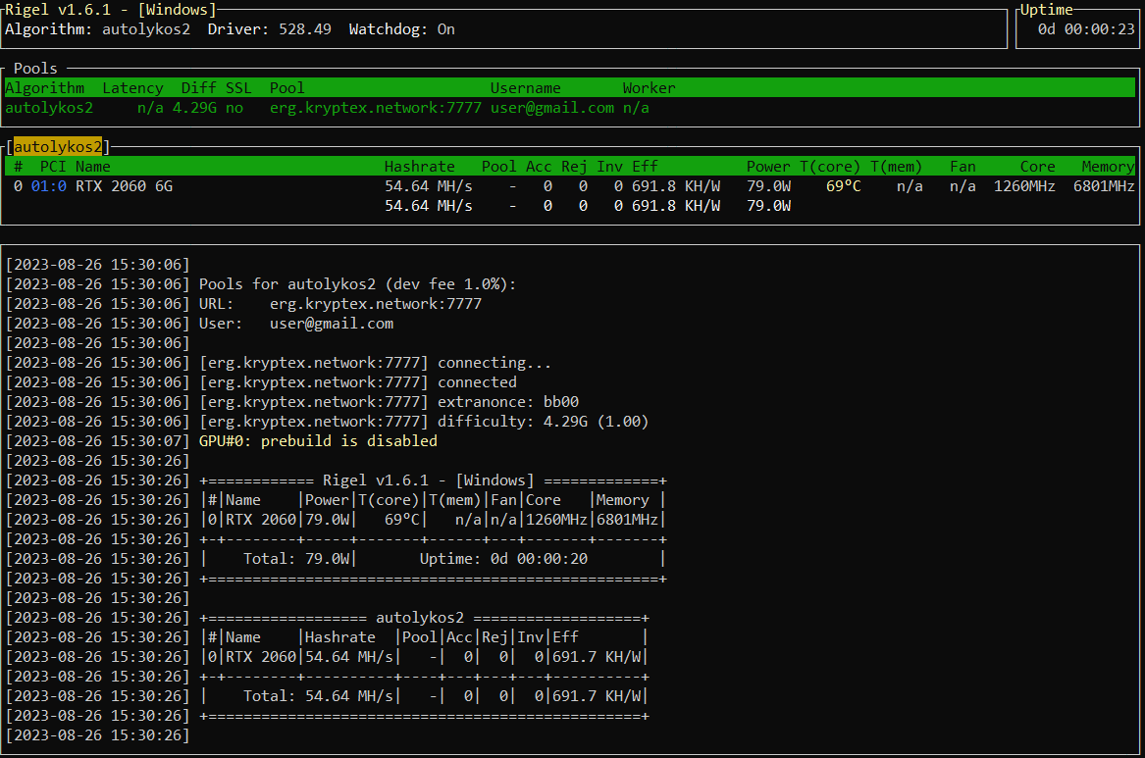Click the "connecting..." log message
The height and width of the screenshot is (758, 1145).
[x=494, y=363]
